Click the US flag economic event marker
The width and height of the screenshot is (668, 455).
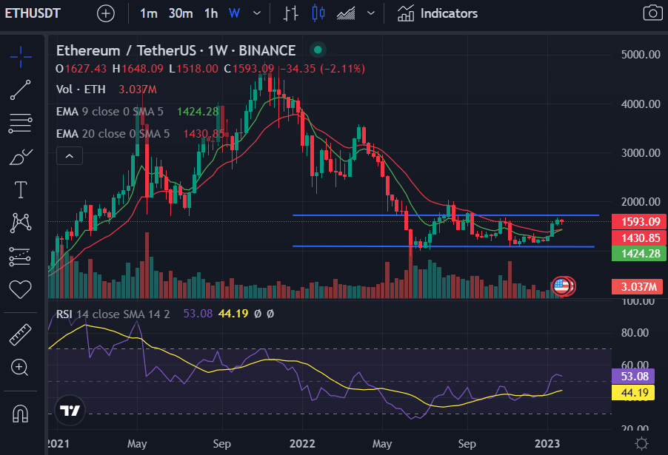click(561, 286)
